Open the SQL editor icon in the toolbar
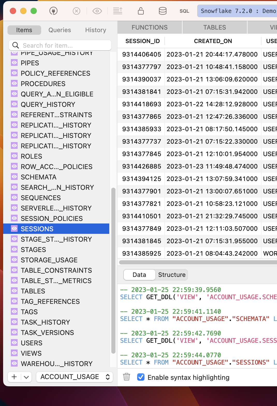 point(184,11)
